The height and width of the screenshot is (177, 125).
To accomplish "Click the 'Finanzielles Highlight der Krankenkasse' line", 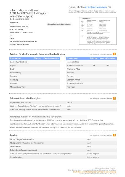I will 36,117.
